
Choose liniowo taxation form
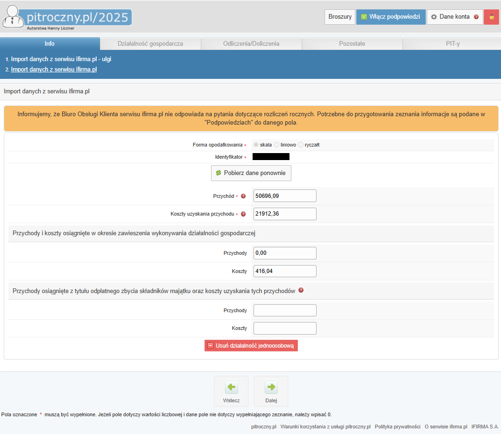coord(276,145)
